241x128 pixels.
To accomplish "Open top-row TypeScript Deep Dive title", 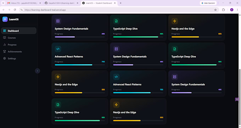I will click(x=125, y=29).
